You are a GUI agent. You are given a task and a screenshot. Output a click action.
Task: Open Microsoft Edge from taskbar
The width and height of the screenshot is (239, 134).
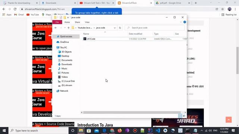click(x=104, y=131)
